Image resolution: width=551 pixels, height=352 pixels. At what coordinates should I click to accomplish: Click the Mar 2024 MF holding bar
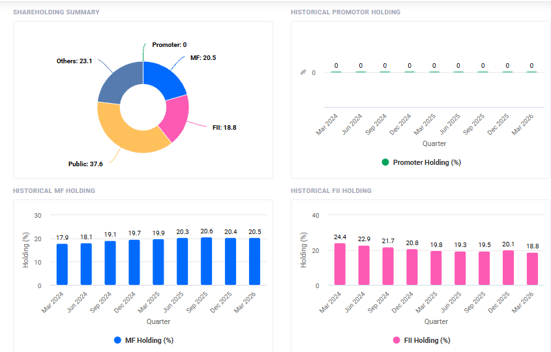[x=62, y=264]
